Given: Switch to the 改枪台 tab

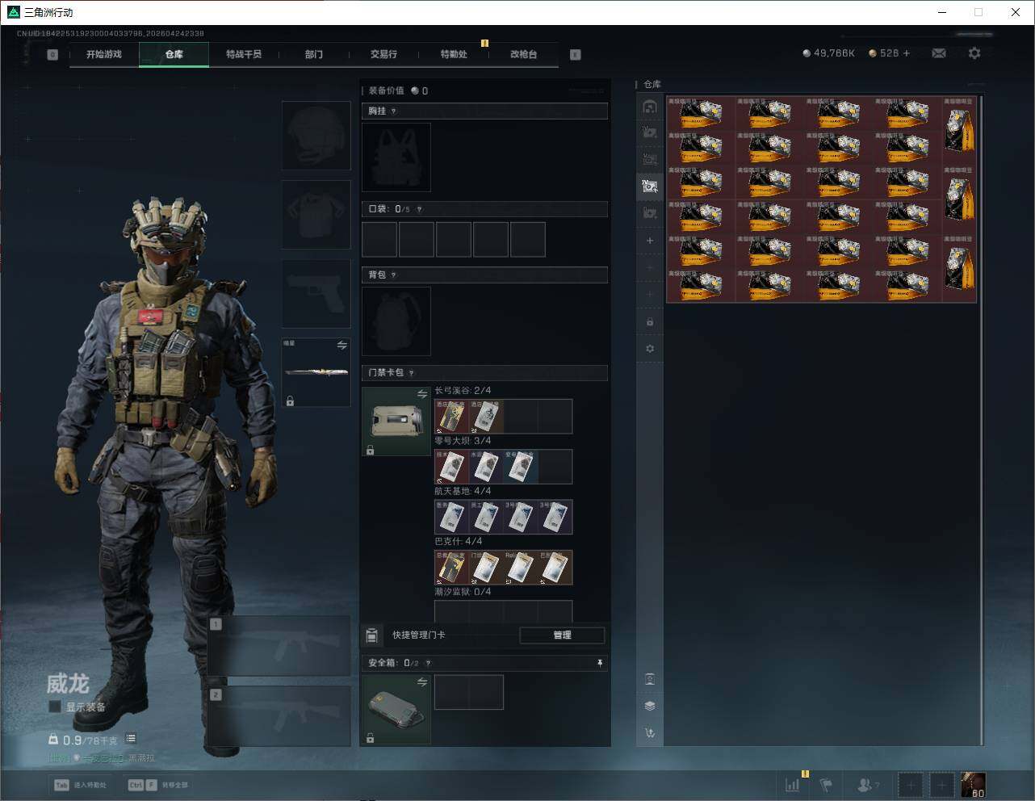Looking at the screenshot, I should pos(523,54).
